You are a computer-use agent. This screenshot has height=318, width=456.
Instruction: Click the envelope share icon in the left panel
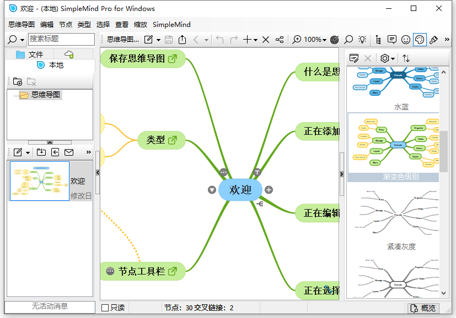coord(69,152)
